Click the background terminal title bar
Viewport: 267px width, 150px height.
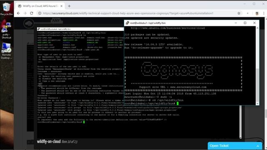click(81, 29)
